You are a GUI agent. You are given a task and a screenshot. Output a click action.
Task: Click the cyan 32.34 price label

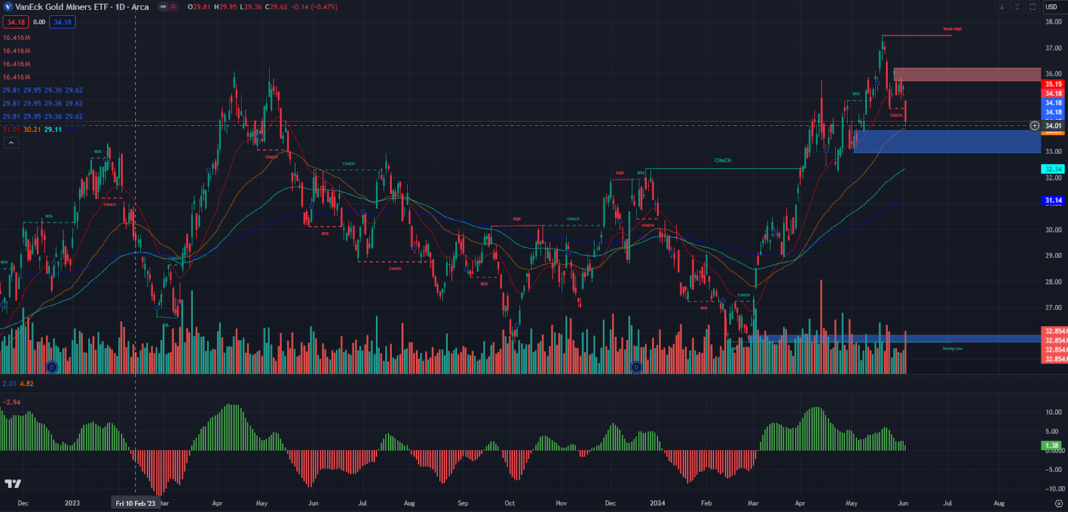point(1054,169)
